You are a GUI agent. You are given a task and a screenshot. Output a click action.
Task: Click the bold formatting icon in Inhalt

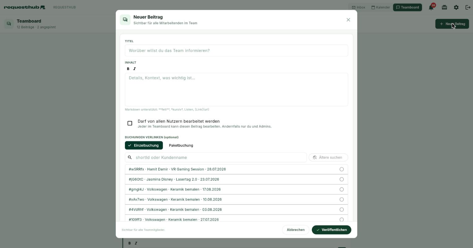pos(128,69)
